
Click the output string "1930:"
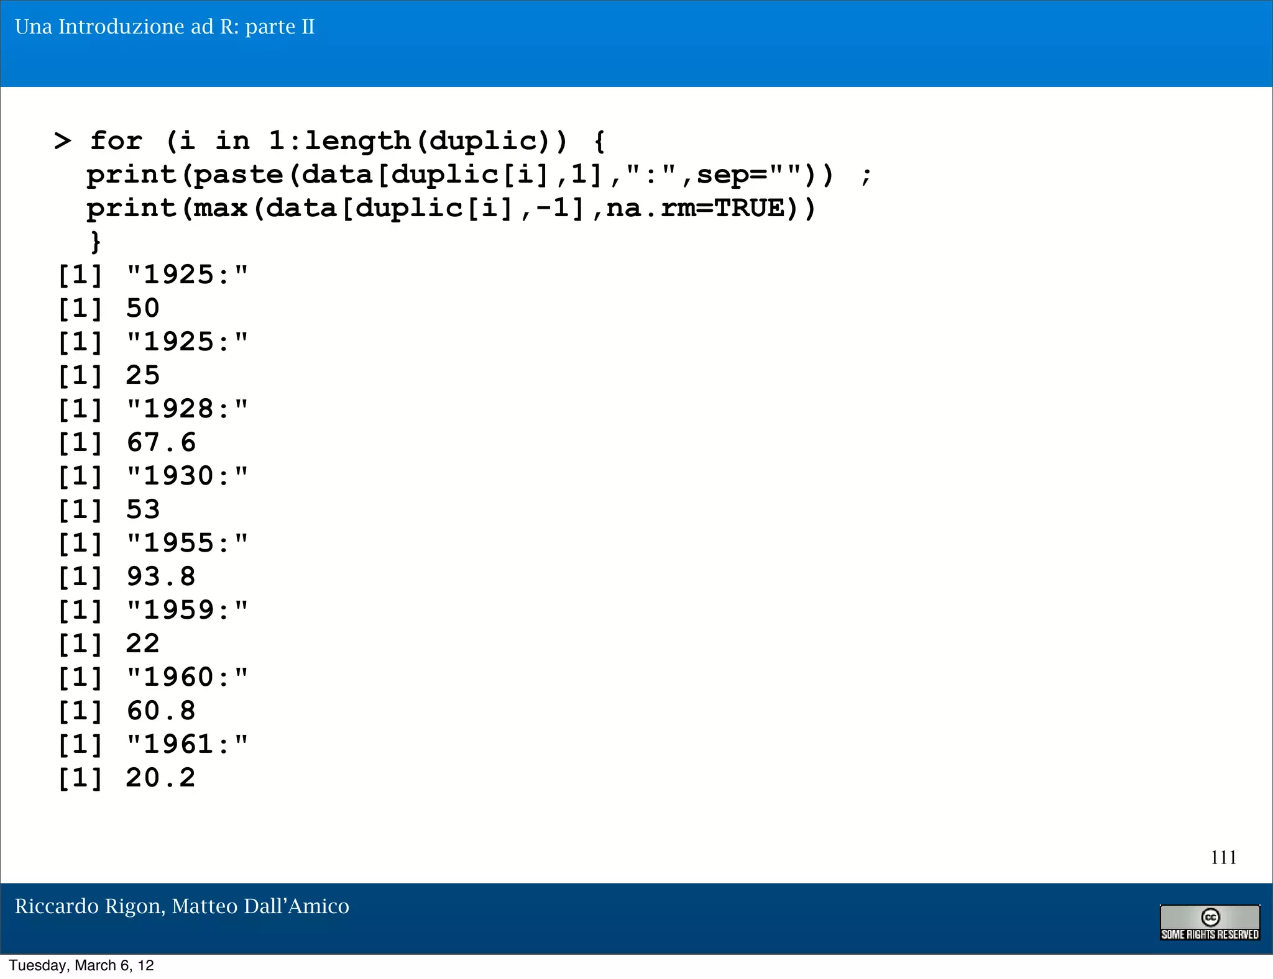pos(186,476)
